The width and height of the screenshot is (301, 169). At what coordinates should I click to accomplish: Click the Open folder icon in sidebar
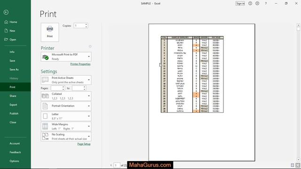click(x=6, y=39)
